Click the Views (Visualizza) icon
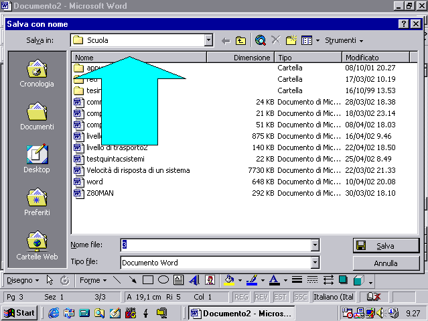The image size is (428, 321). pyautogui.click(x=307, y=40)
